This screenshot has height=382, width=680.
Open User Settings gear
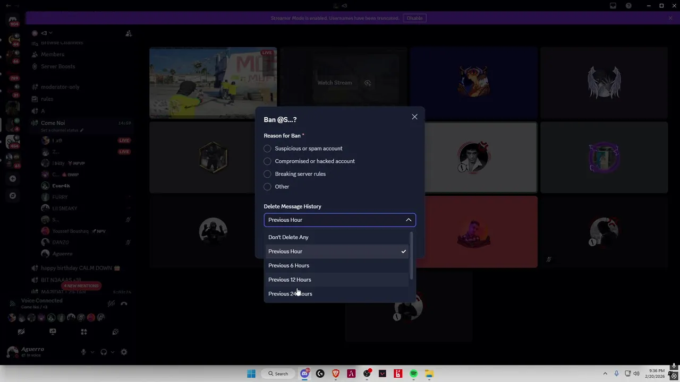(124, 352)
